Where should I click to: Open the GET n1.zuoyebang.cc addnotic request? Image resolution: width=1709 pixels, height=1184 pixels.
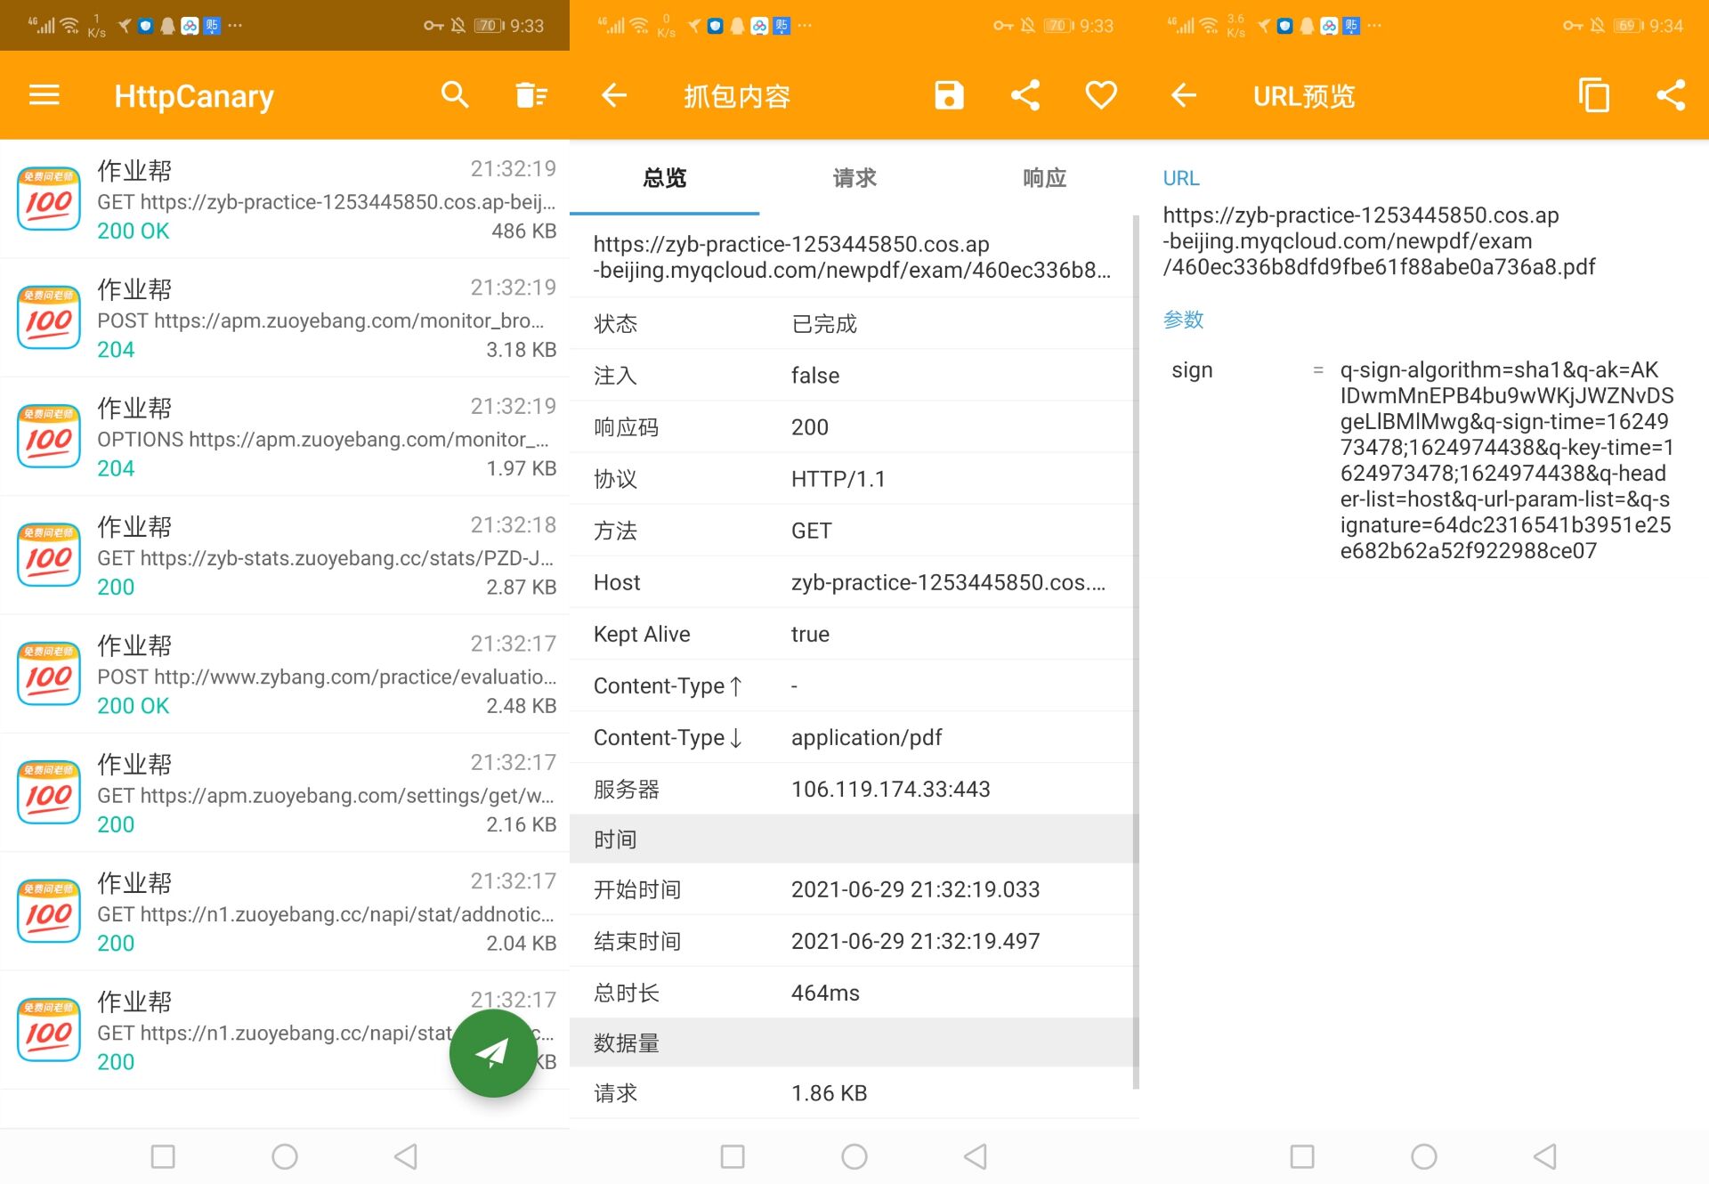[x=285, y=912]
